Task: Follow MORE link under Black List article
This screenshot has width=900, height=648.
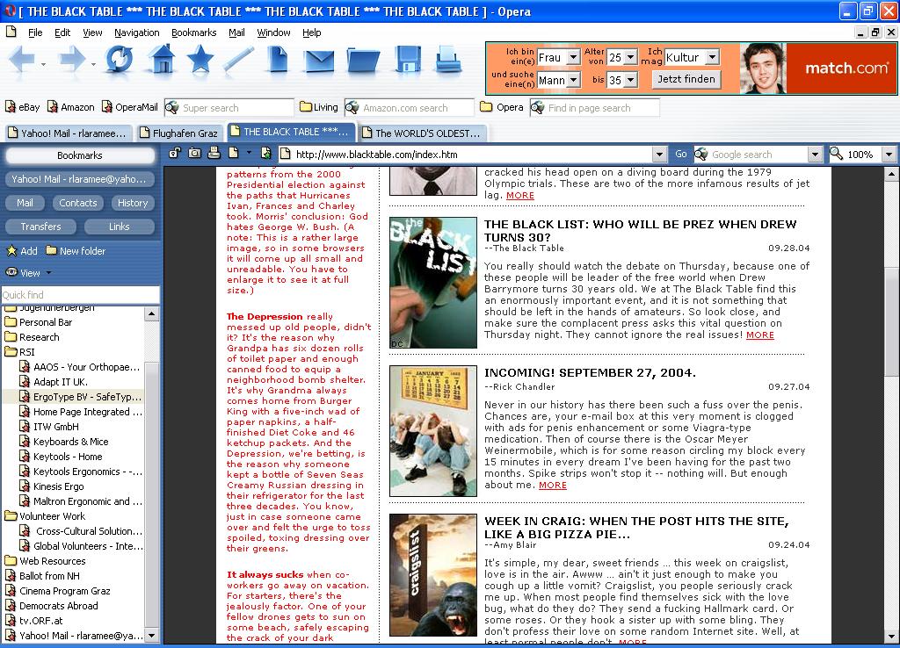Action: 760,335
